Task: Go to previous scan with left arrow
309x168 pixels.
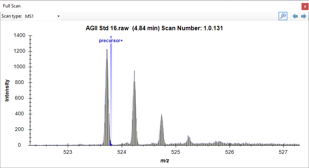Action: point(295,16)
